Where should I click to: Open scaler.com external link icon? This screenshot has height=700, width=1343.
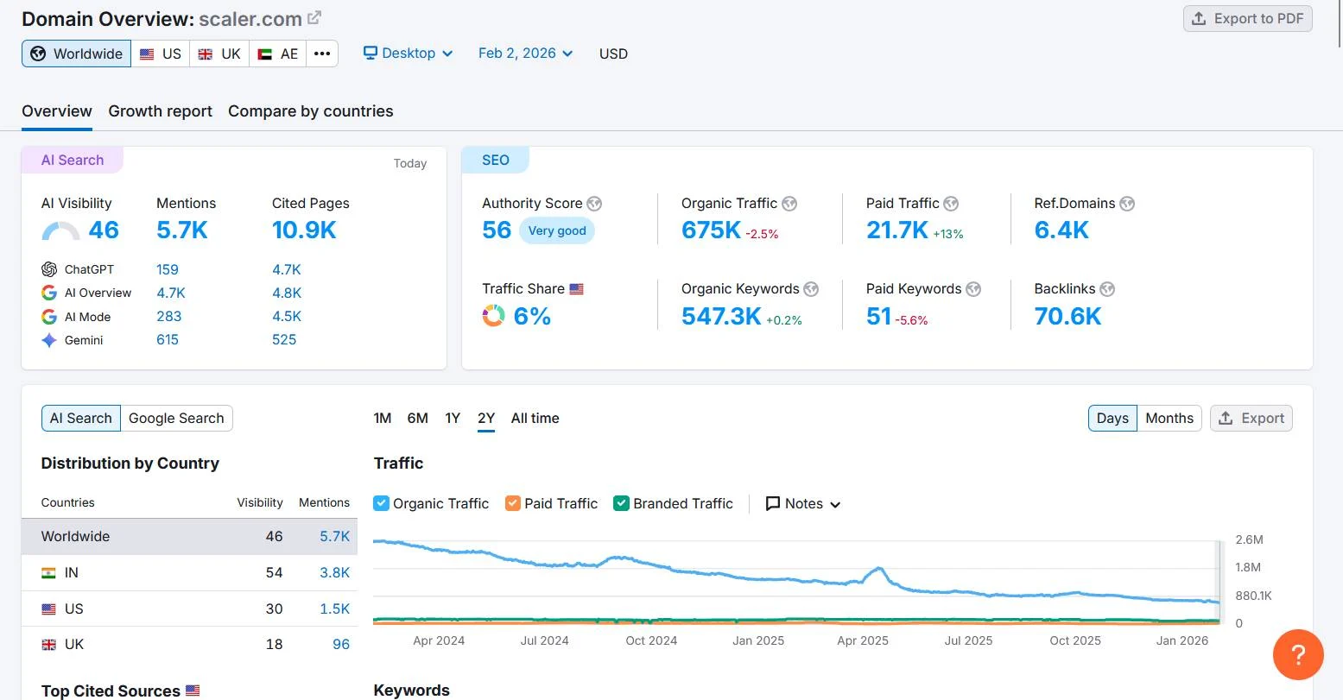tap(314, 18)
